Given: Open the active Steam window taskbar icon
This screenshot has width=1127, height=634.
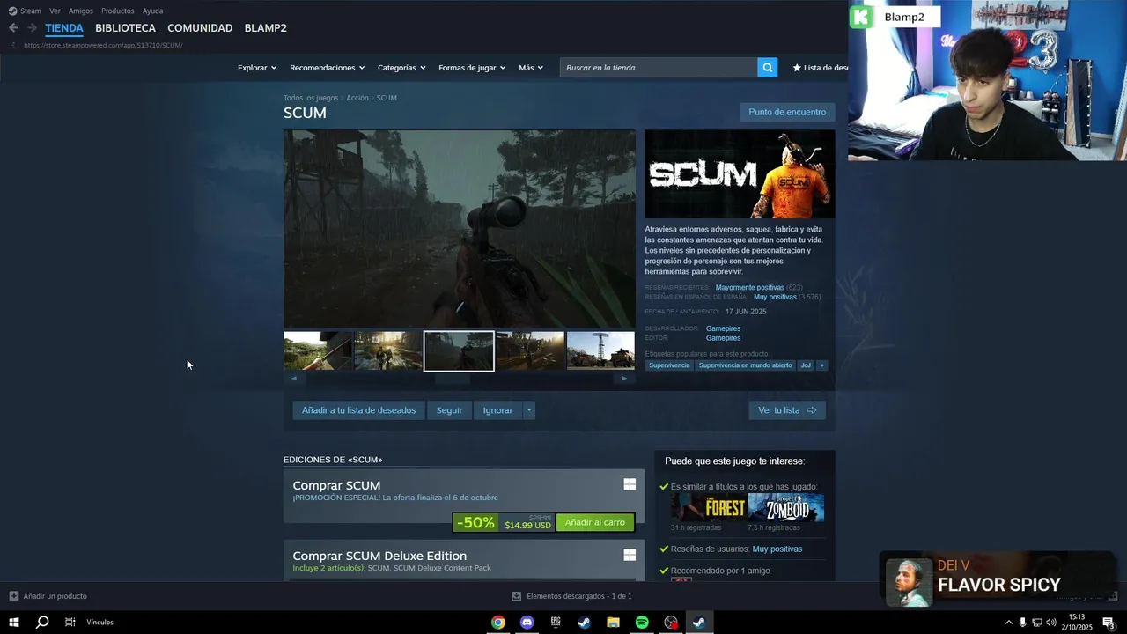Looking at the screenshot, I should 698,623.
